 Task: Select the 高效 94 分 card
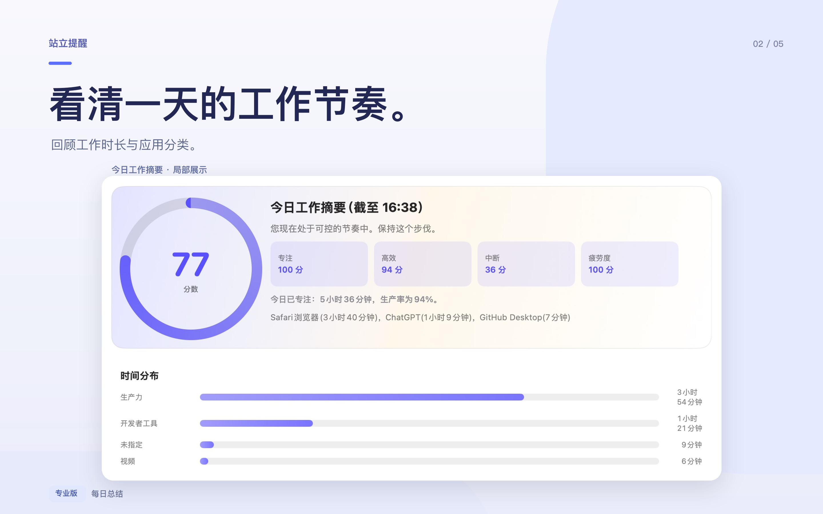(x=423, y=264)
